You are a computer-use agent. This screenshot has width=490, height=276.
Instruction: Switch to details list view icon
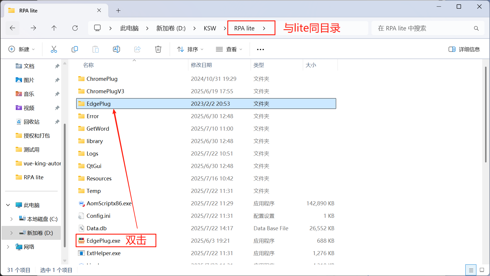click(471, 270)
